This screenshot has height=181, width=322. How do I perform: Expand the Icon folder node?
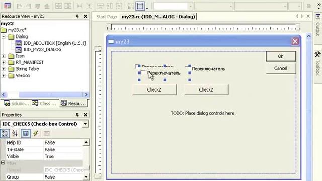coord(4,56)
